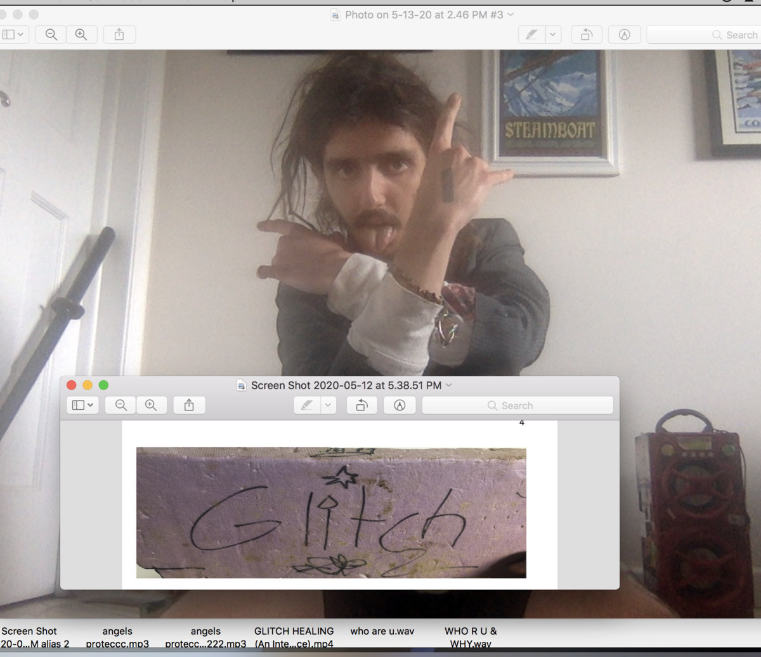Zoom in within the Photo window

click(81, 34)
